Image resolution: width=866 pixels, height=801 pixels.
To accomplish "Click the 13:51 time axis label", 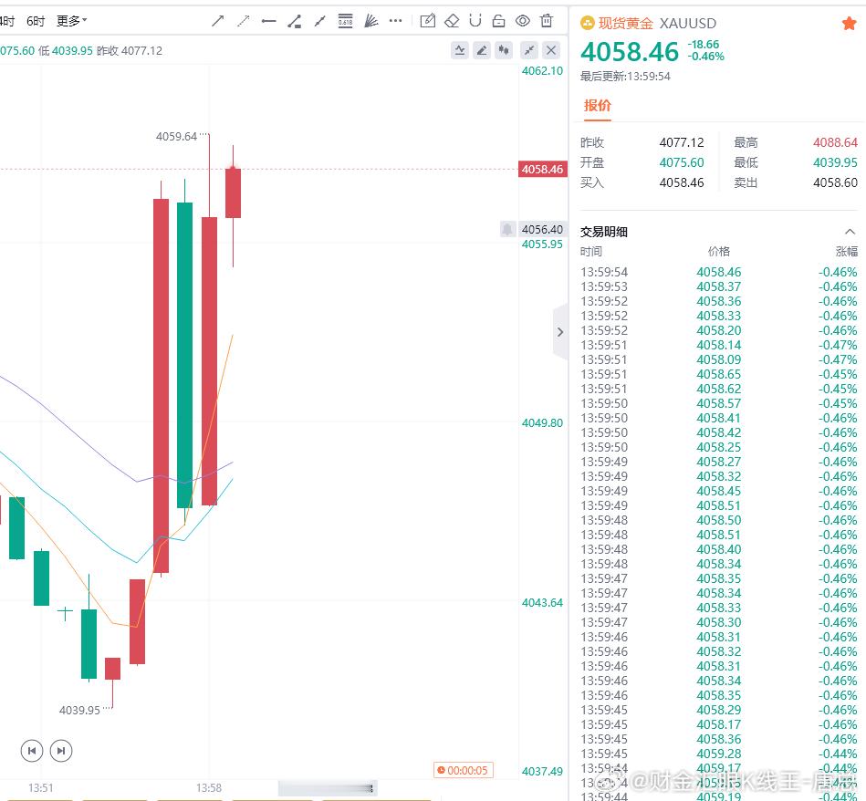I will pyautogui.click(x=41, y=787).
